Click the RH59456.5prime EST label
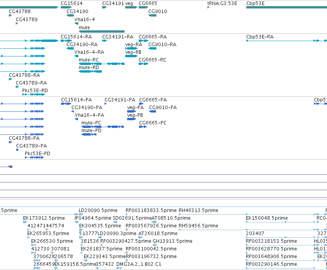This screenshot has width=327, height=270. pyautogui.click(x=198, y=226)
